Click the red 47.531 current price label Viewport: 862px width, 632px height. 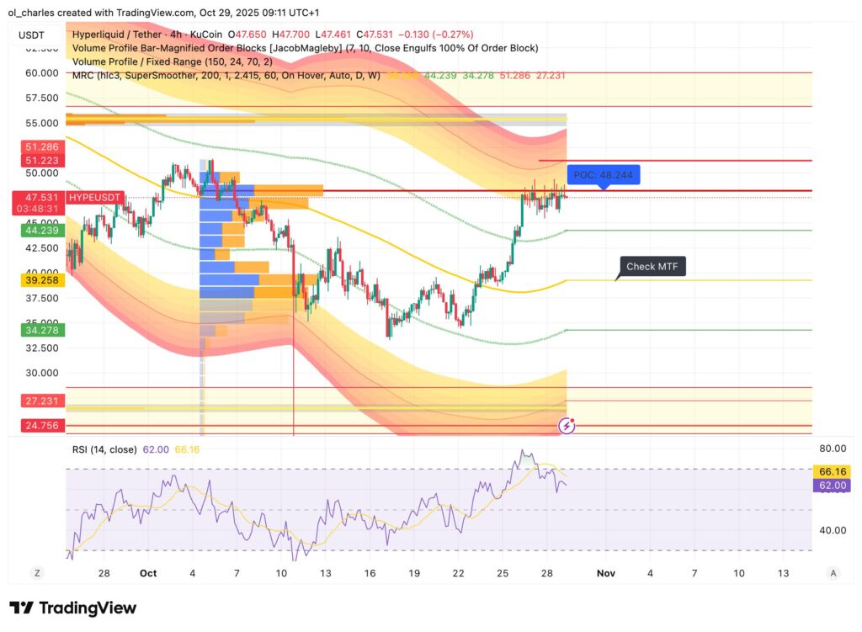pos(40,197)
